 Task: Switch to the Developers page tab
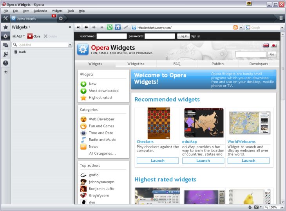[259, 64]
